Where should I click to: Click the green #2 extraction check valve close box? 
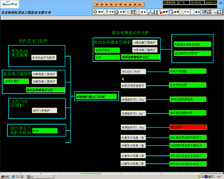point(96,96)
